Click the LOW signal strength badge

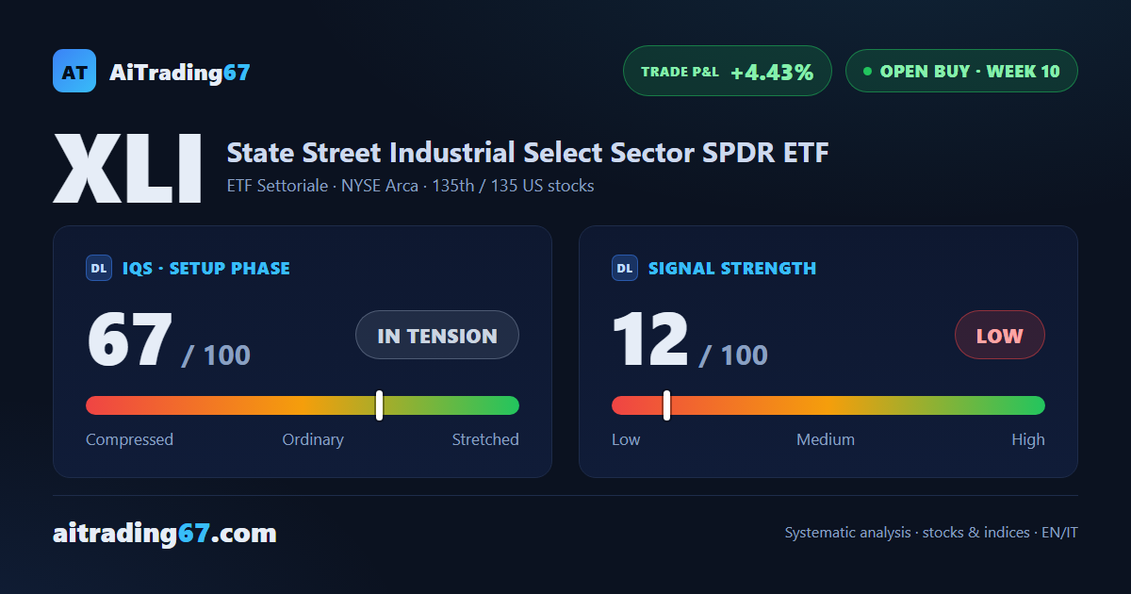(x=1000, y=335)
